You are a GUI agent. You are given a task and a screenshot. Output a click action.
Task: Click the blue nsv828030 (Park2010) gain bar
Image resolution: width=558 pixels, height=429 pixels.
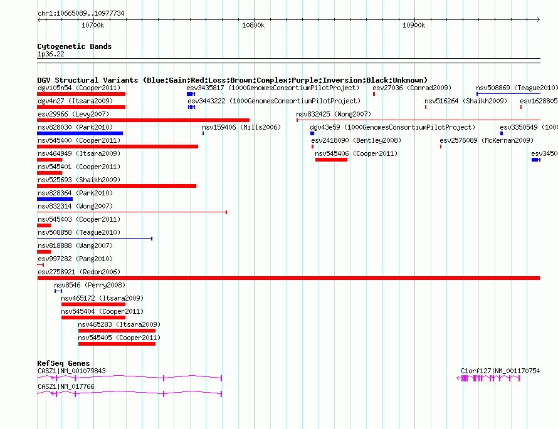point(80,133)
